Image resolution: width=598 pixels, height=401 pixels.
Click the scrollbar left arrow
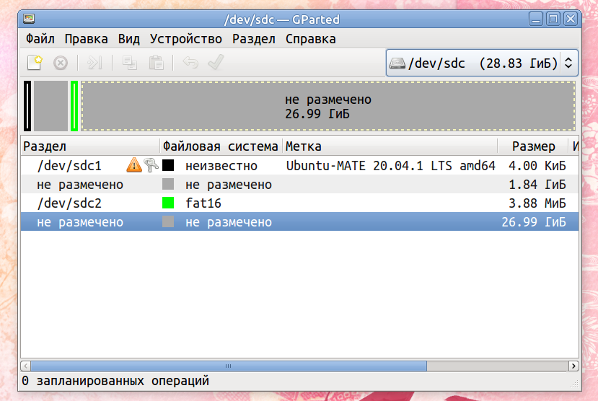click(25, 366)
